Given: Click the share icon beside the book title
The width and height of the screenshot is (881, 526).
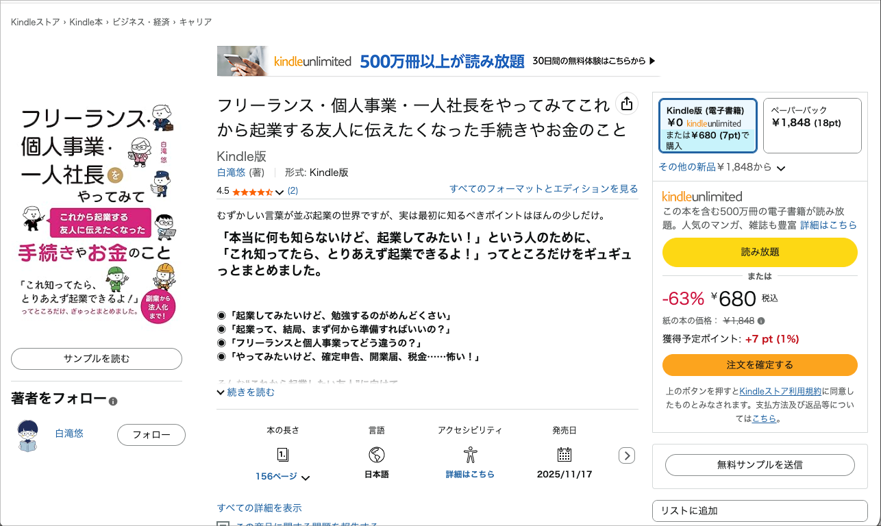Looking at the screenshot, I should pos(625,103).
